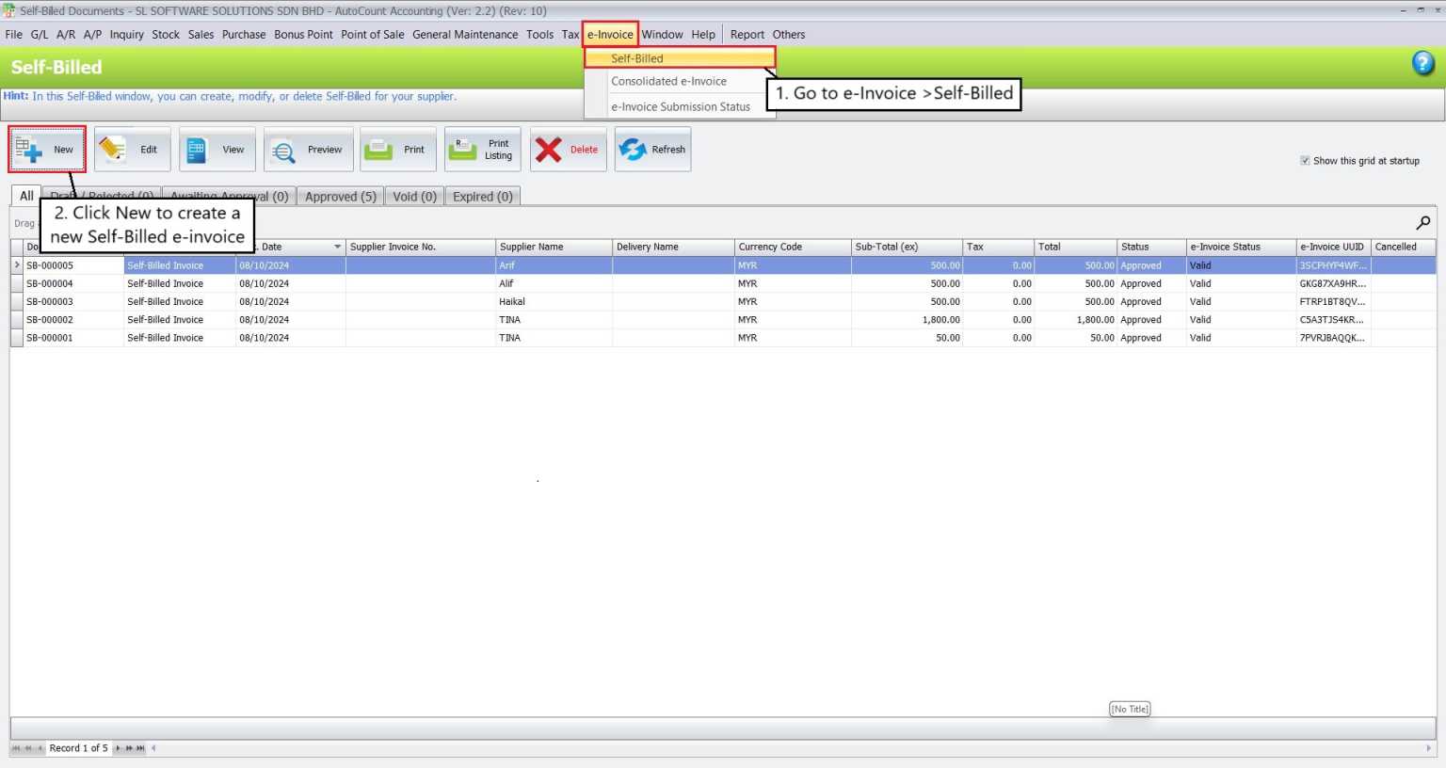Click the Preview toolbar button

pyautogui.click(x=309, y=149)
